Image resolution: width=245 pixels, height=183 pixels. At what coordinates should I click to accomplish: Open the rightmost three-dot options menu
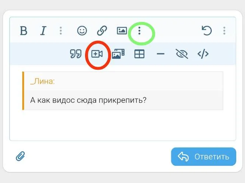click(224, 31)
